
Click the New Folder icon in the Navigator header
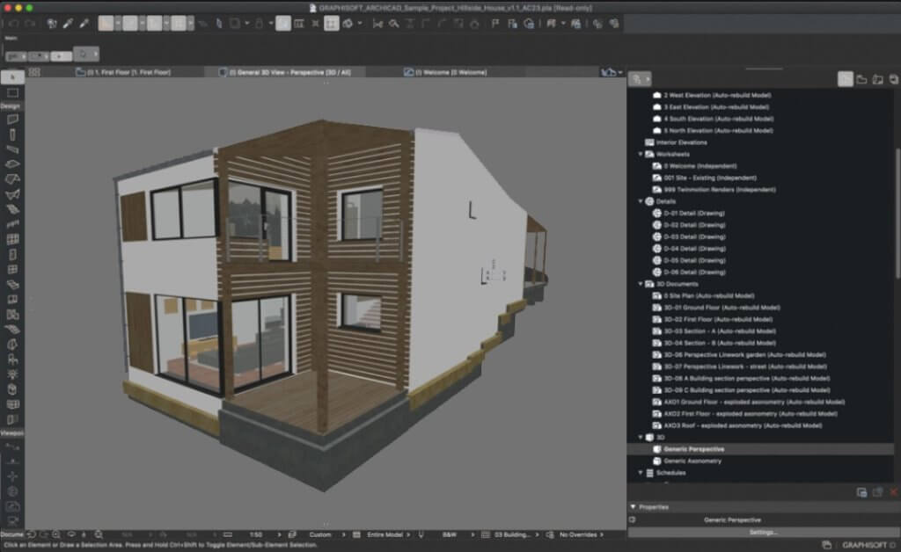click(x=862, y=80)
